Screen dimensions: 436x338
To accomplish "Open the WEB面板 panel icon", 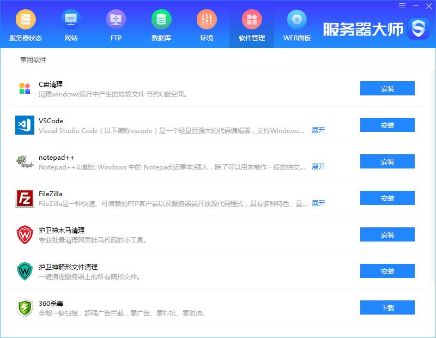I will coord(296,19).
